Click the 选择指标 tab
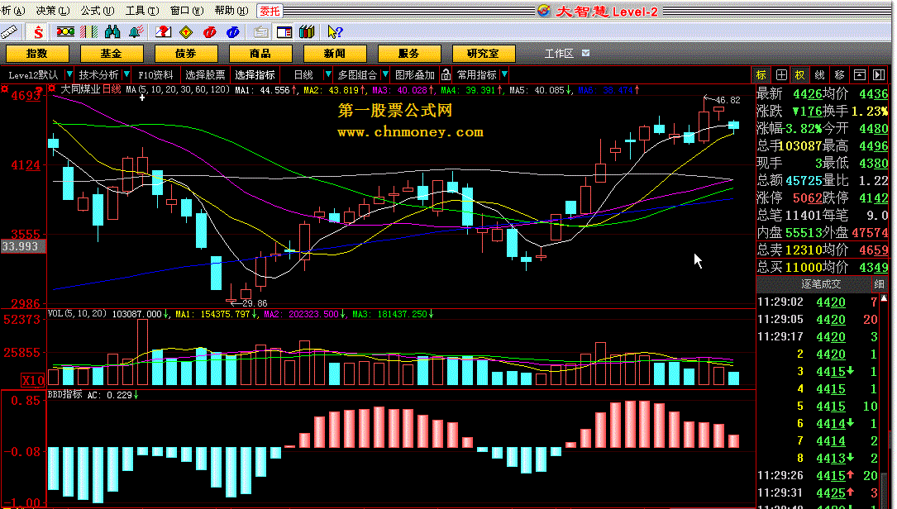This screenshot has height=509, width=897. pos(255,75)
